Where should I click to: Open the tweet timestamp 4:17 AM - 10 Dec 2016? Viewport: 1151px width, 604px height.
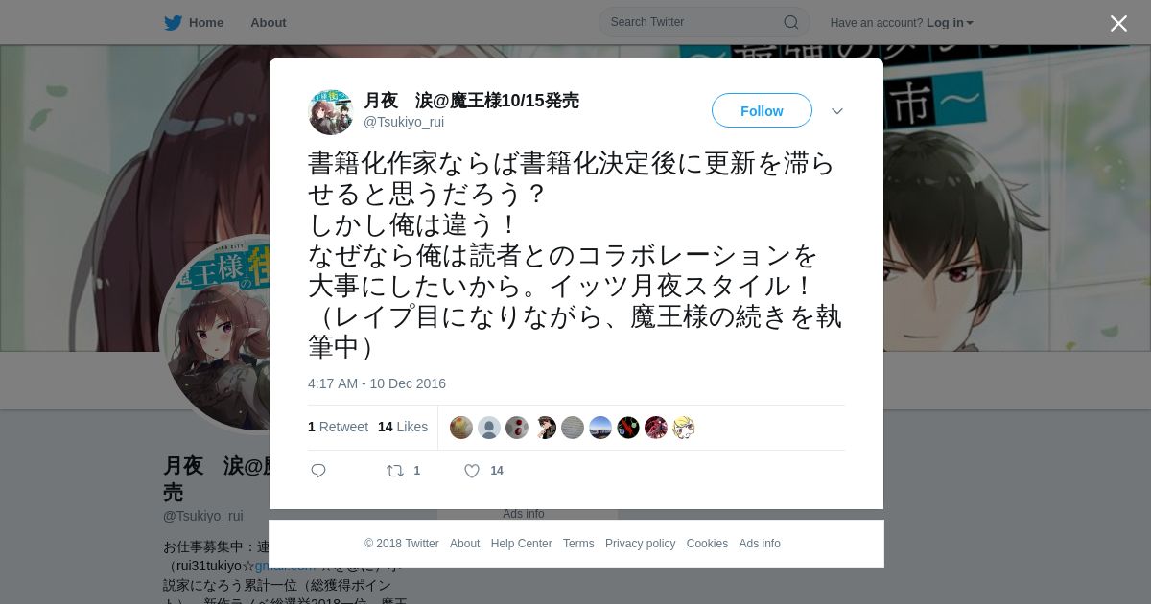click(x=377, y=383)
